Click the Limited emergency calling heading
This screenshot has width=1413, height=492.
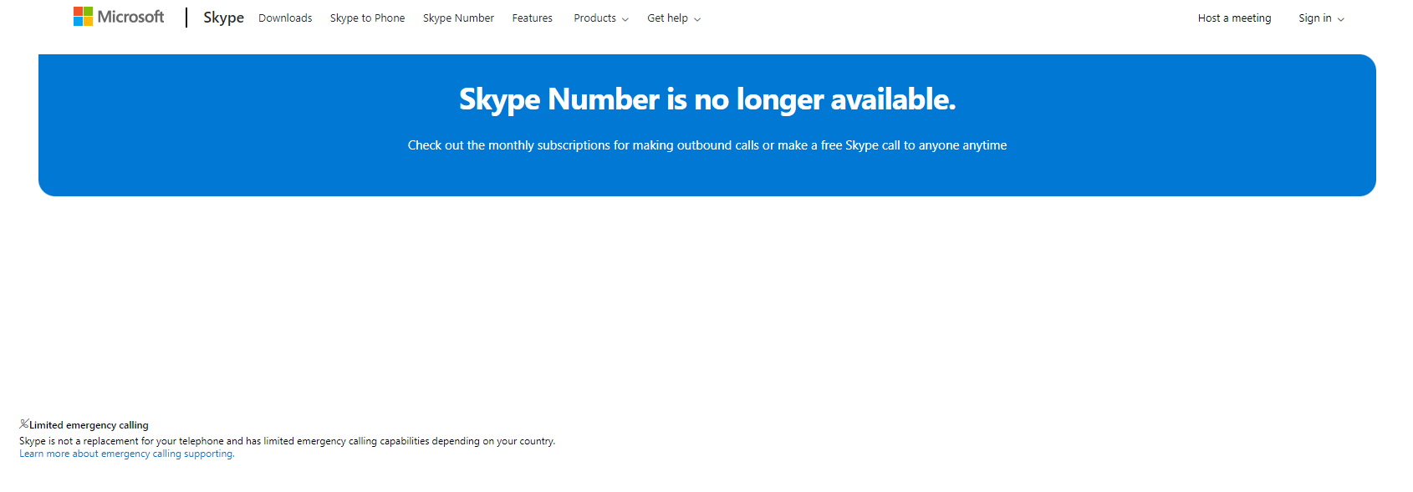pos(89,425)
